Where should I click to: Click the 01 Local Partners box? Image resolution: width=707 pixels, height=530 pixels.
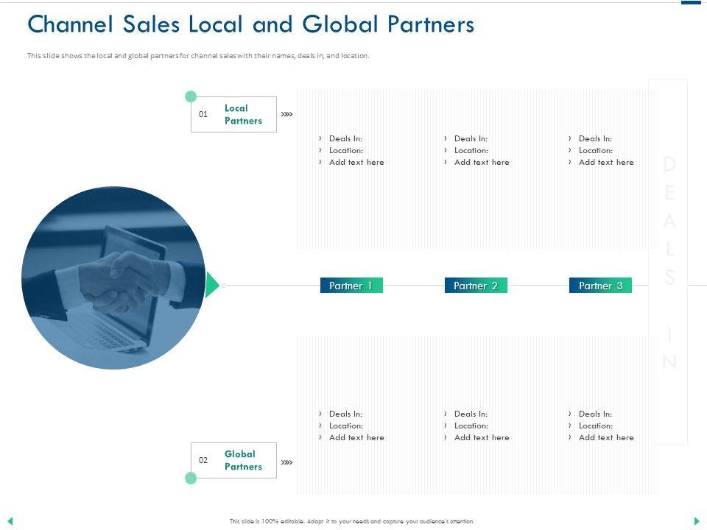point(233,114)
